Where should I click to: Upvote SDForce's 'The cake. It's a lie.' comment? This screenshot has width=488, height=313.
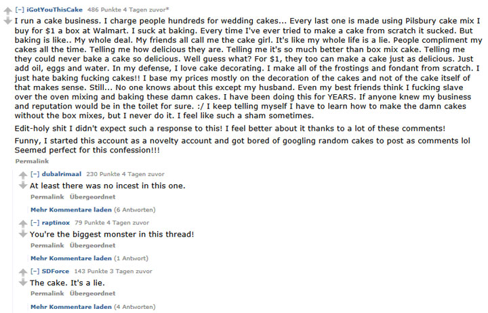[x=24, y=272]
